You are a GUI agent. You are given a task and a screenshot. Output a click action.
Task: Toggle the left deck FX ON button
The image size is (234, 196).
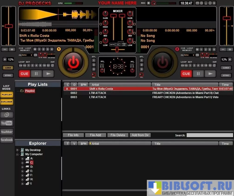[x=36, y=55]
